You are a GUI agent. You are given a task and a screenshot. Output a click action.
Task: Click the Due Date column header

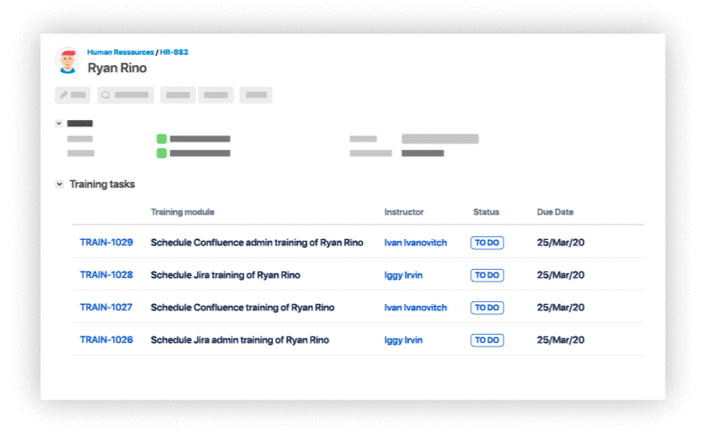pos(555,212)
